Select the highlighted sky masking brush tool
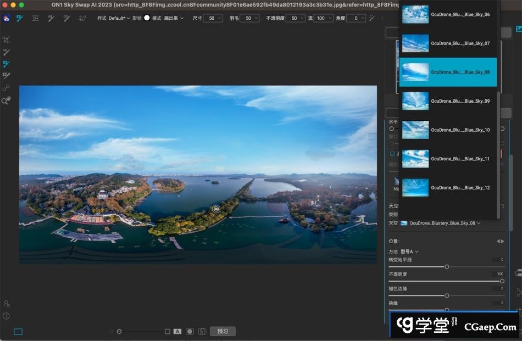The image size is (522, 341). pyautogui.click(x=6, y=64)
